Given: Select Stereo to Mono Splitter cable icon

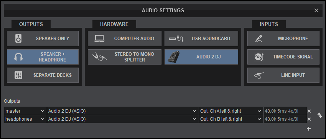Looking at the screenshot, I should pyautogui.click(x=99, y=57).
